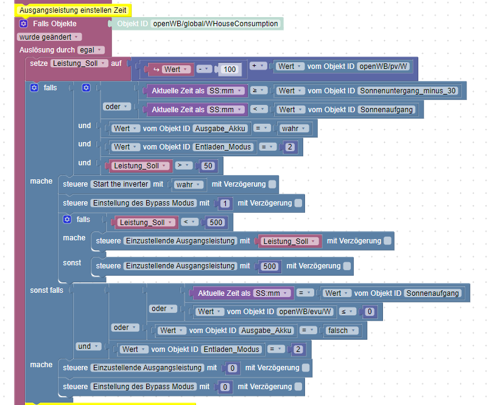Image resolution: width=492 pixels, height=405 pixels.
Task: Open the wahr dropdown in the Ausgabe_Akku comparison
Action: pyautogui.click(x=293, y=129)
